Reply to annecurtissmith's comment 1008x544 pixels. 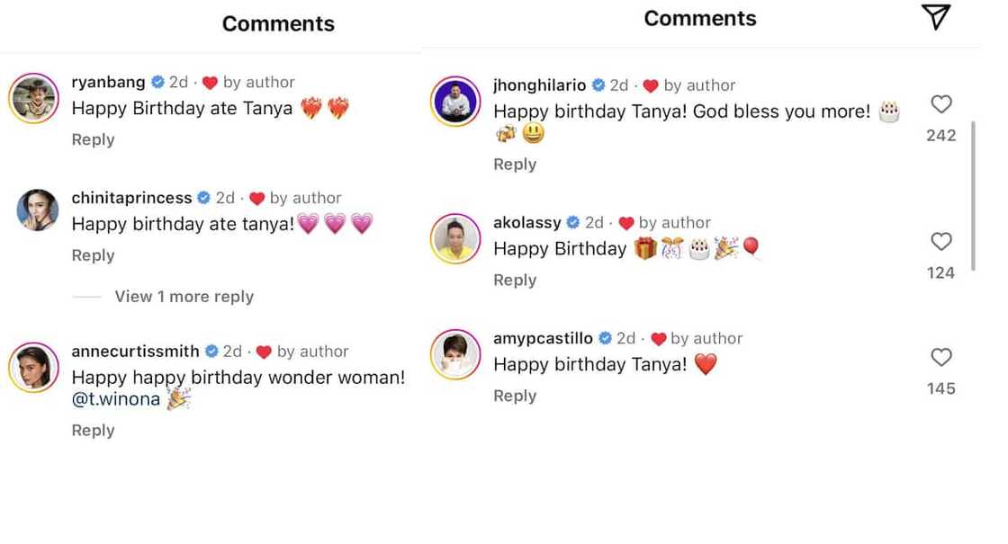[x=93, y=431]
